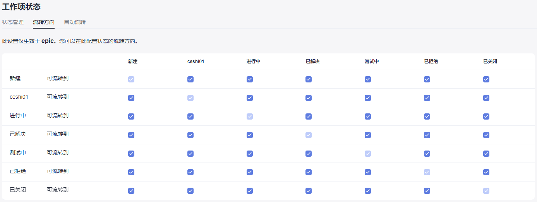Disable 已关闭 to 已拒绝 transition
Screen dimensions: 537x202
tap(427, 191)
